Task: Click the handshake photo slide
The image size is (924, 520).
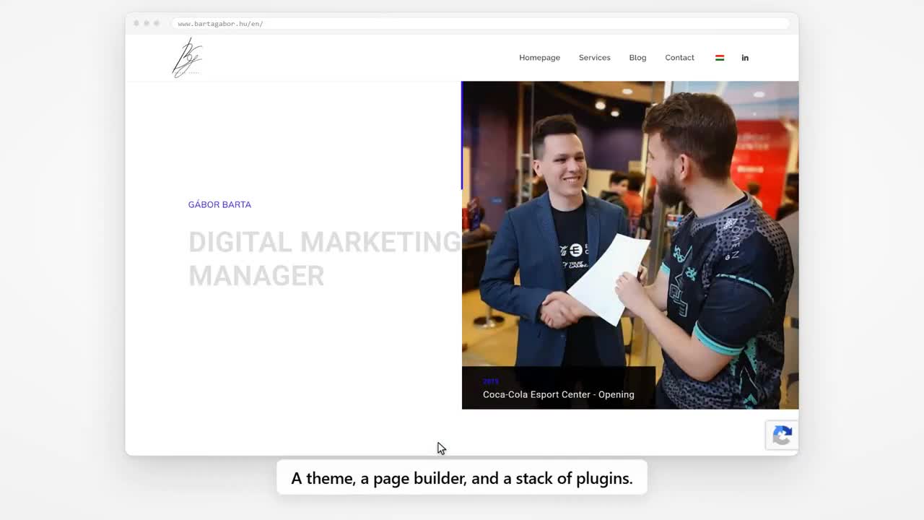Action: coord(630,245)
